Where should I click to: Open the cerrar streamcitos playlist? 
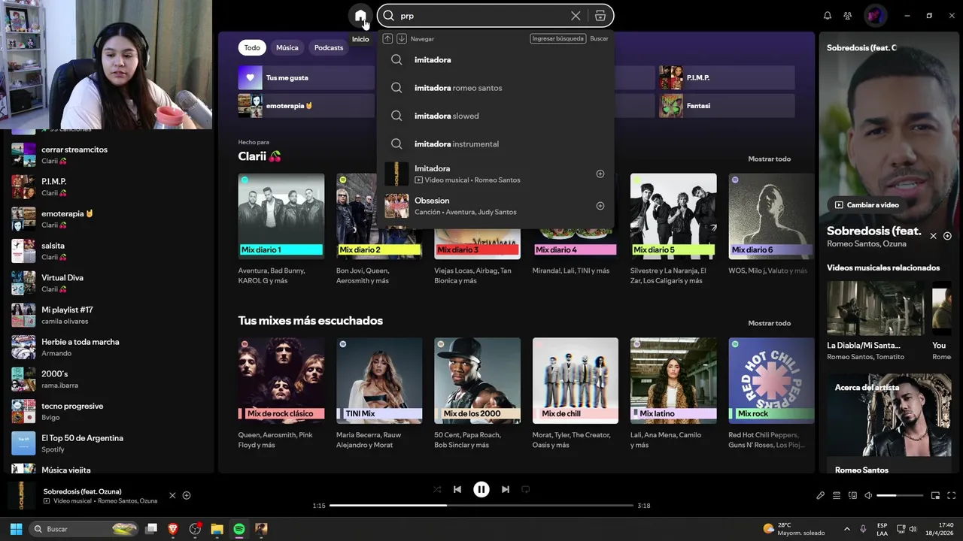pyautogui.click(x=109, y=155)
